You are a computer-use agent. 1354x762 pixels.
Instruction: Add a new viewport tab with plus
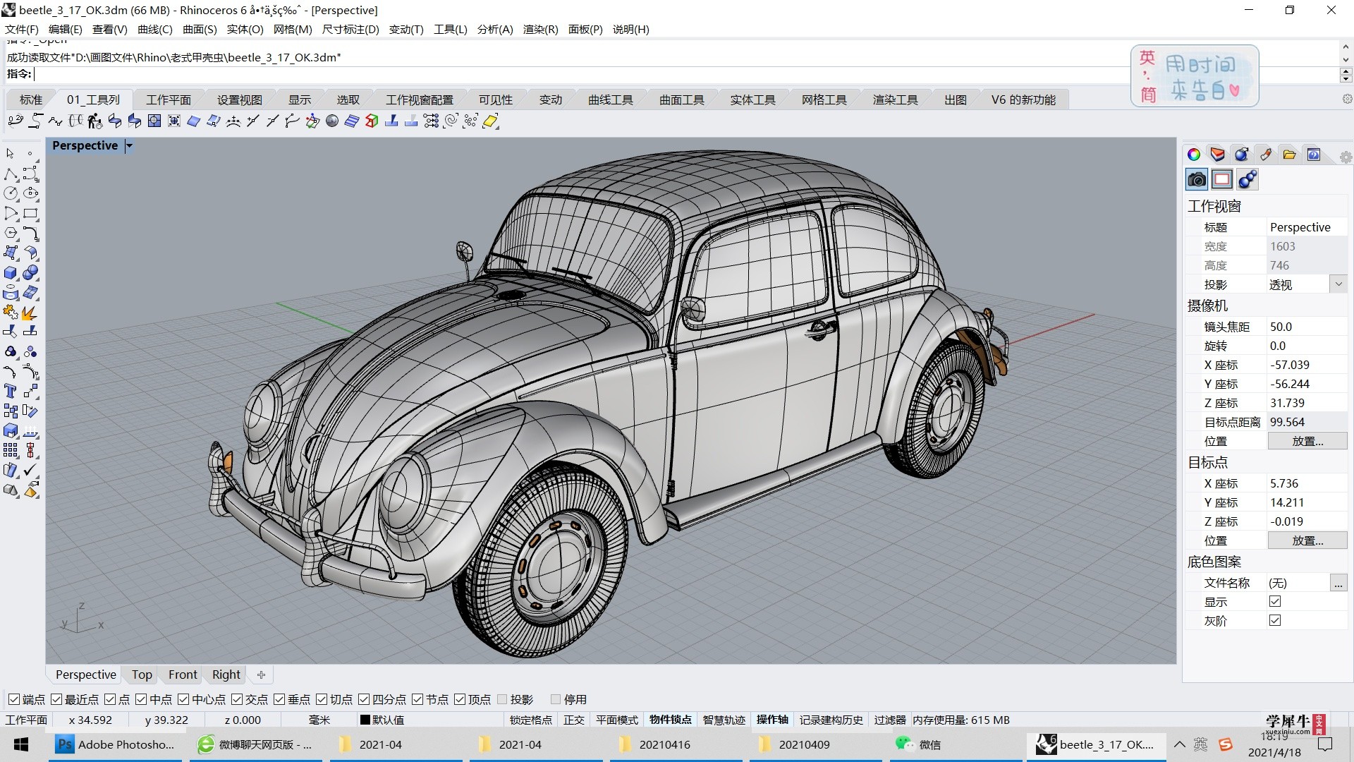tap(261, 675)
